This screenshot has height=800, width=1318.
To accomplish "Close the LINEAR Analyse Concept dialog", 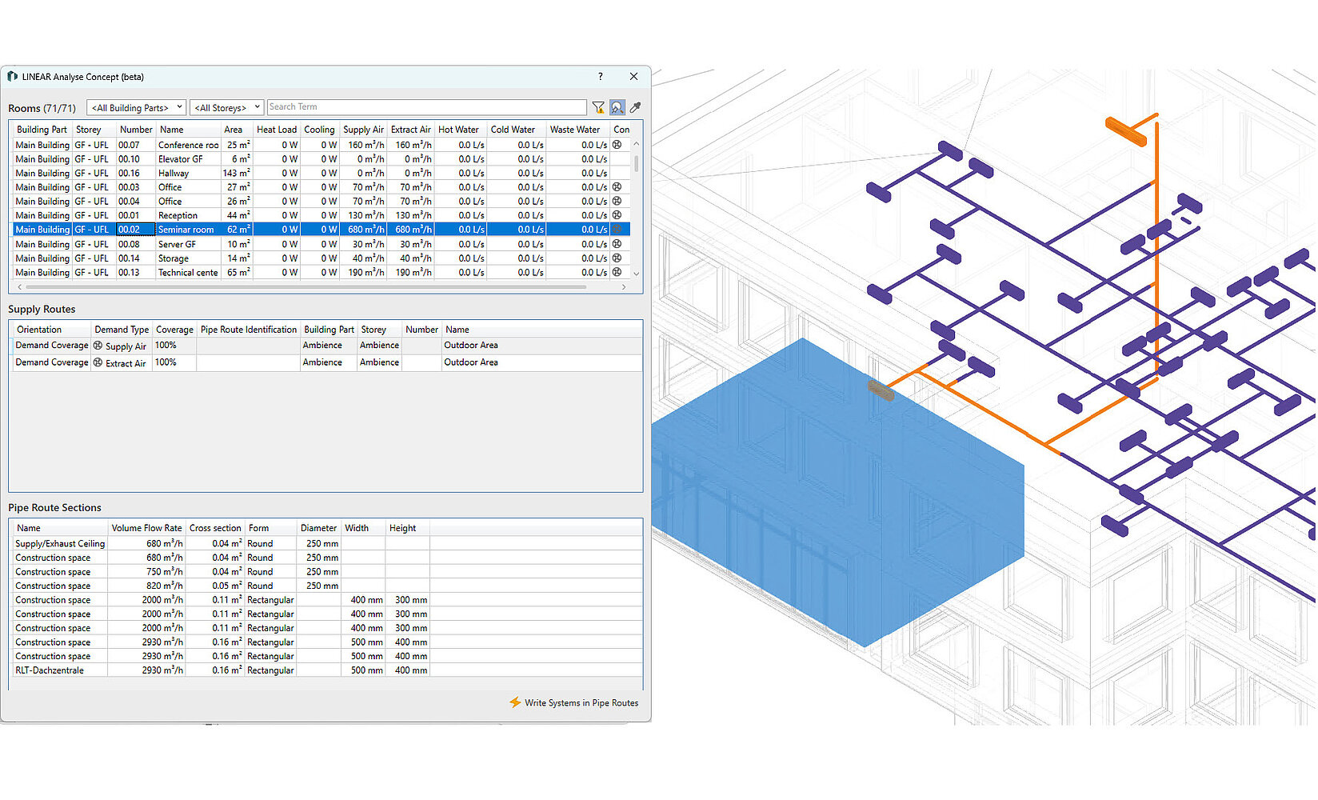I will pyautogui.click(x=633, y=77).
